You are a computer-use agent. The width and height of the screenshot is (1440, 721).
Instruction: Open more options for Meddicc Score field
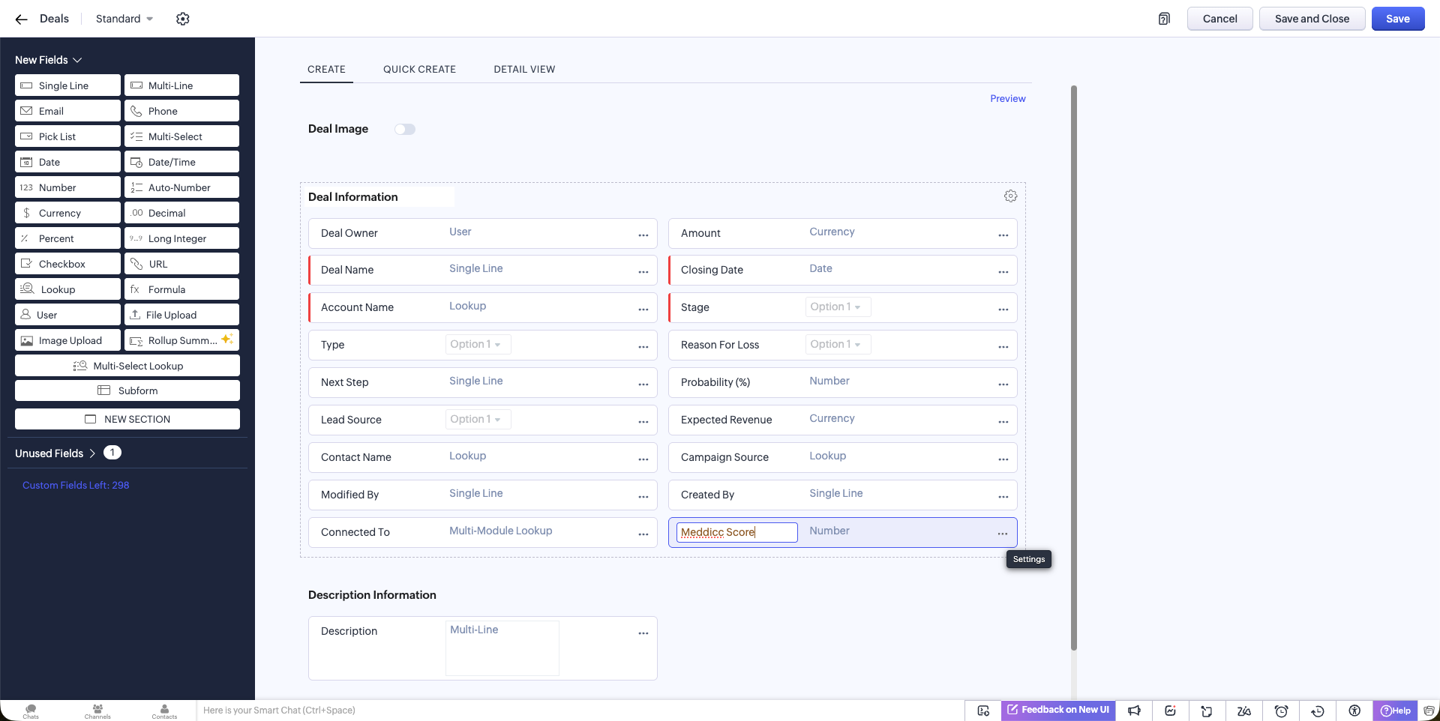pyautogui.click(x=1002, y=533)
